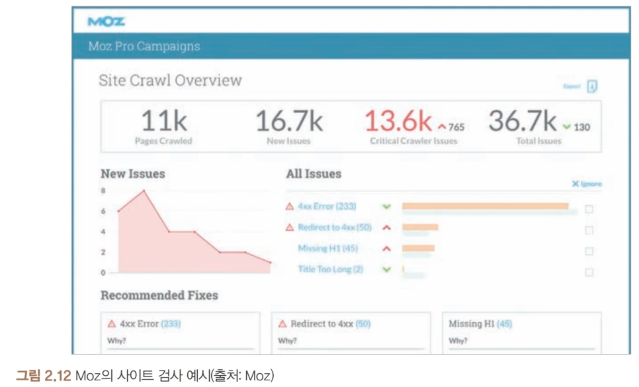
Task: Click the peak data point of the New Issues chart
Action: (x=144, y=191)
